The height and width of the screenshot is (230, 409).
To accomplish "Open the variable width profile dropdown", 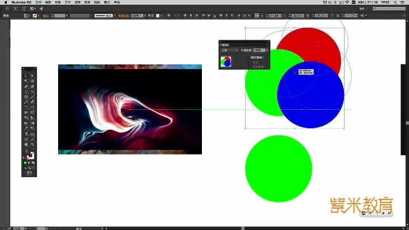I will [91, 16].
